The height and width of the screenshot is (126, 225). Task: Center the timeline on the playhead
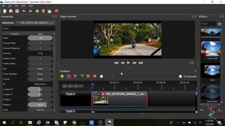(x=102, y=76)
